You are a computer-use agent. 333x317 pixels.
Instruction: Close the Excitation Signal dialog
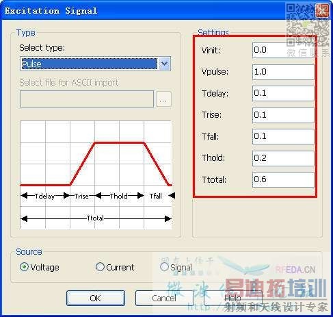[x=322, y=10]
